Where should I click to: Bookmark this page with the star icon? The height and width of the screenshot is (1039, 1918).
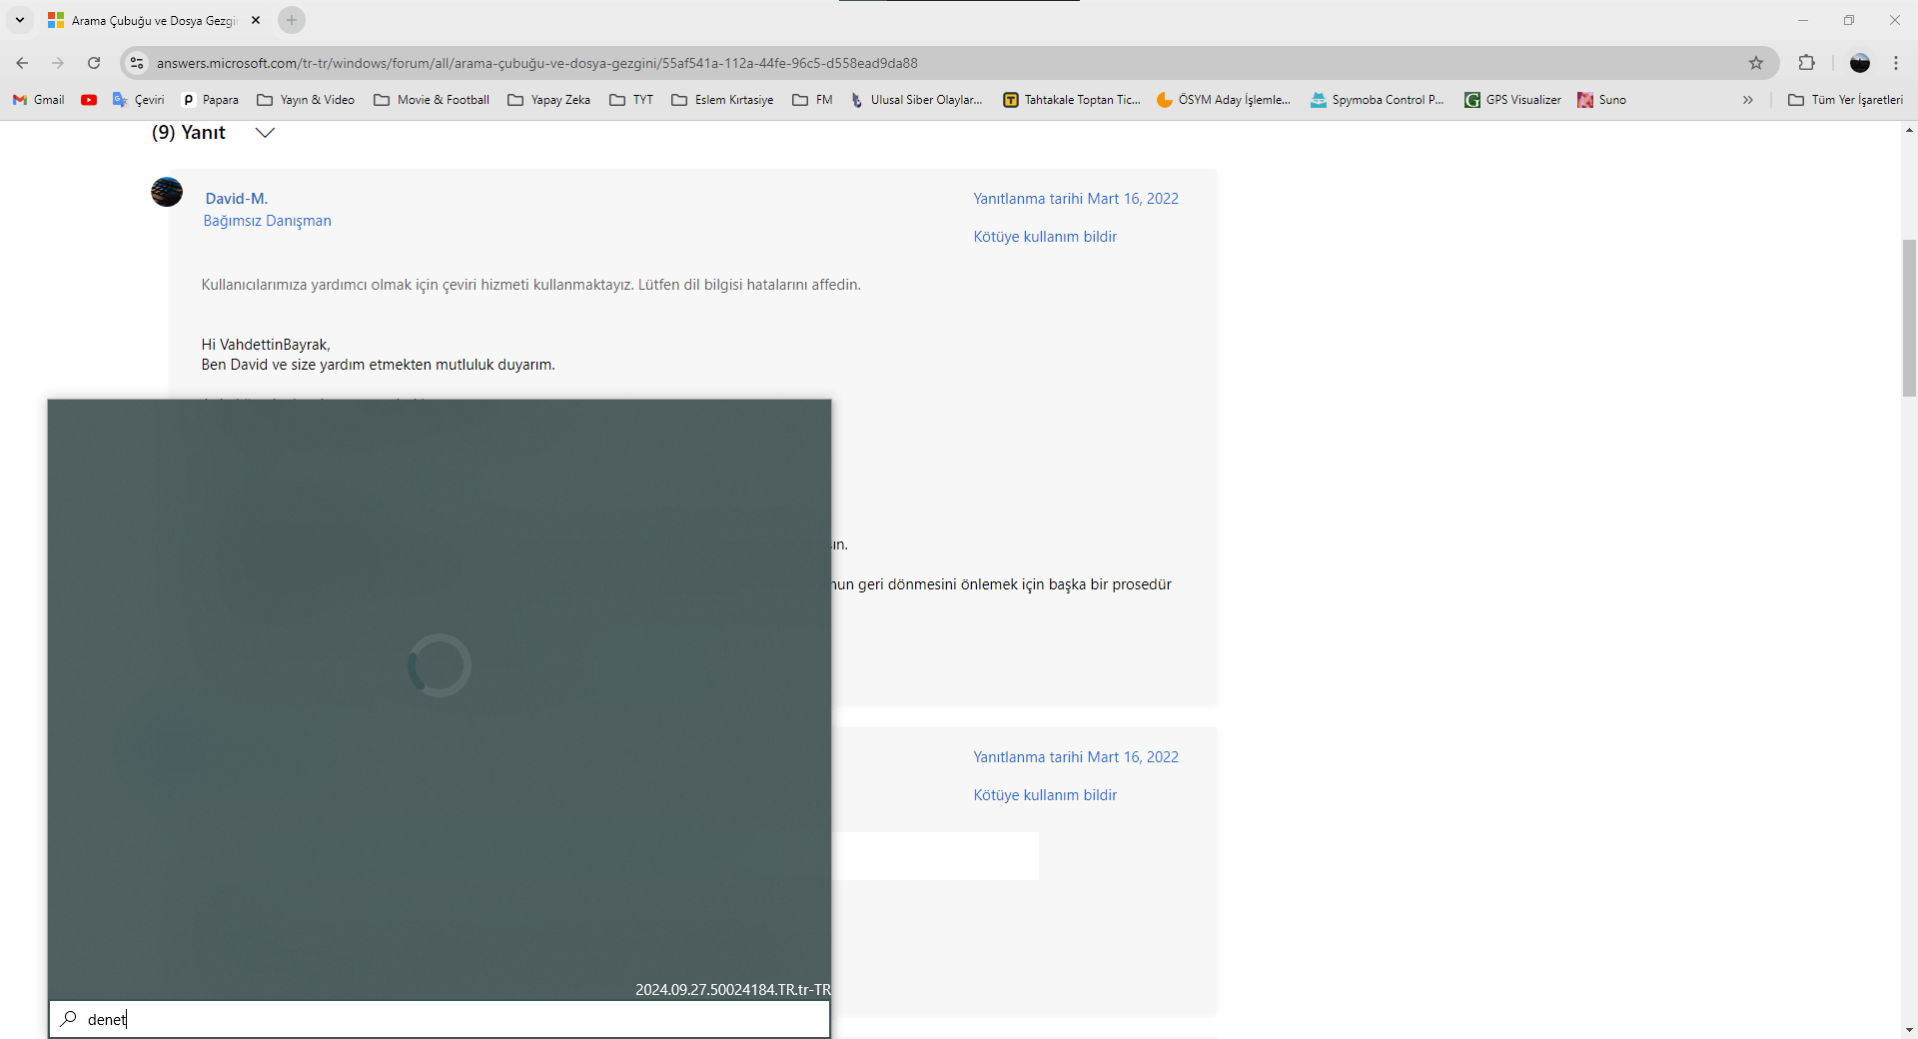click(x=1756, y=63)
